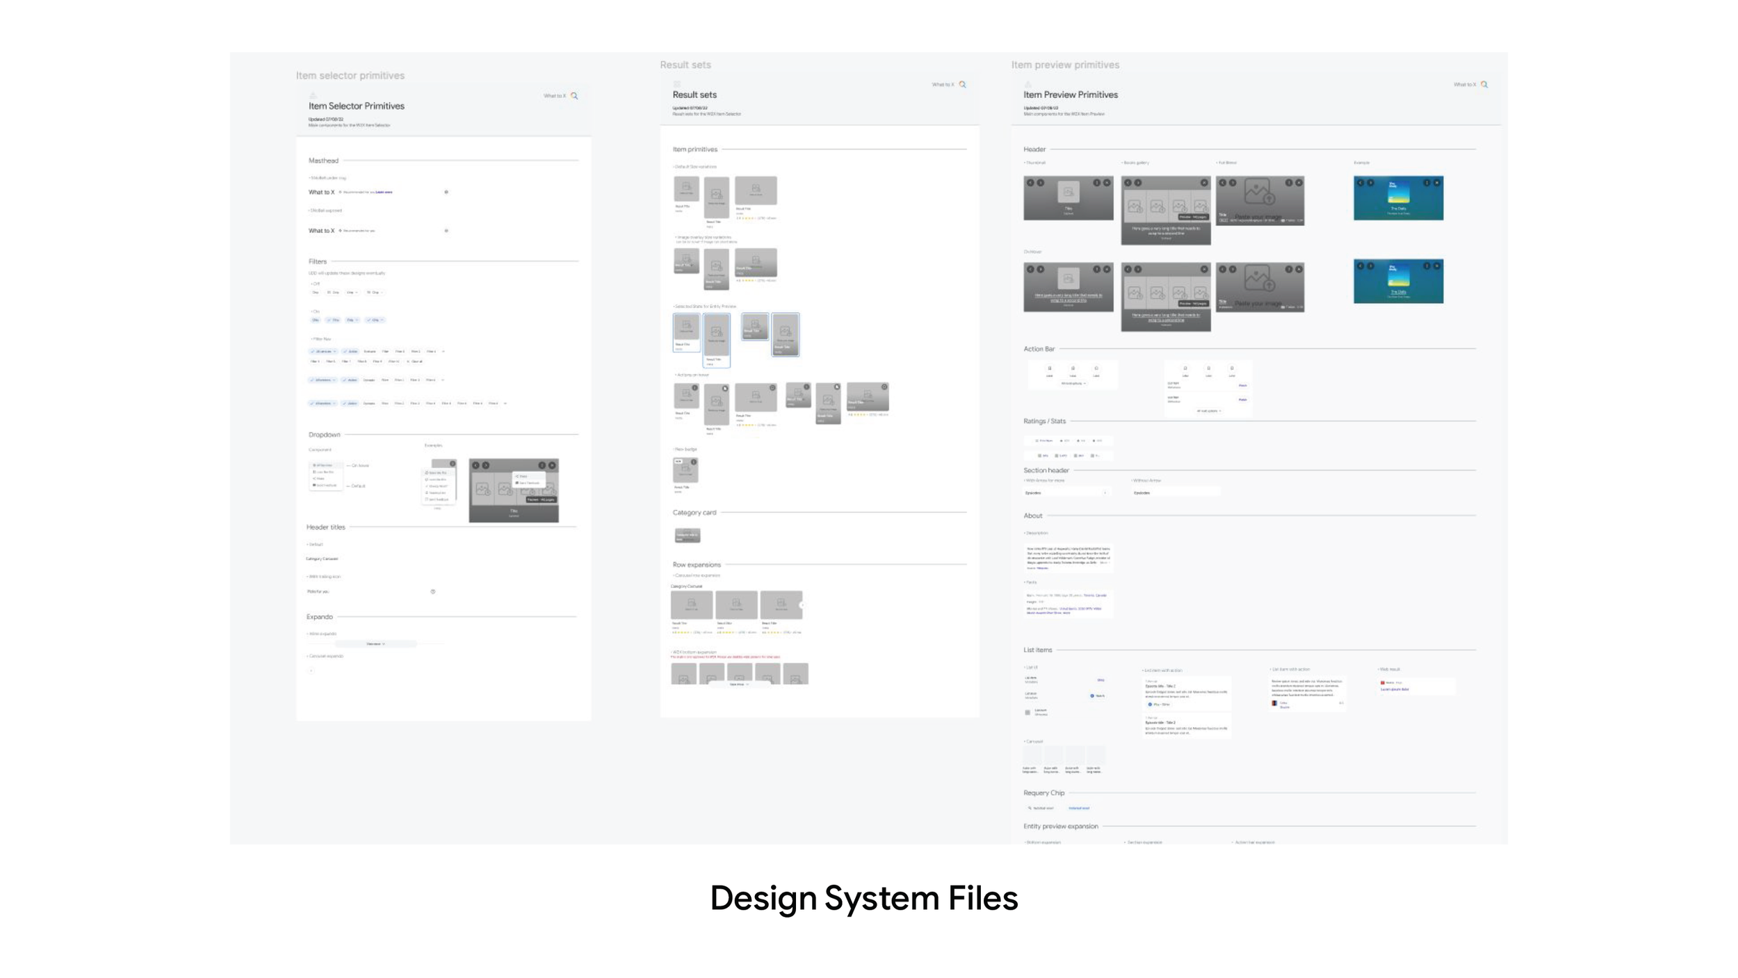Click more-options icon on top blue The Daily example
Image resolution: width=1738 pixels, height=978 pixels.
[x=1427, y=183]
